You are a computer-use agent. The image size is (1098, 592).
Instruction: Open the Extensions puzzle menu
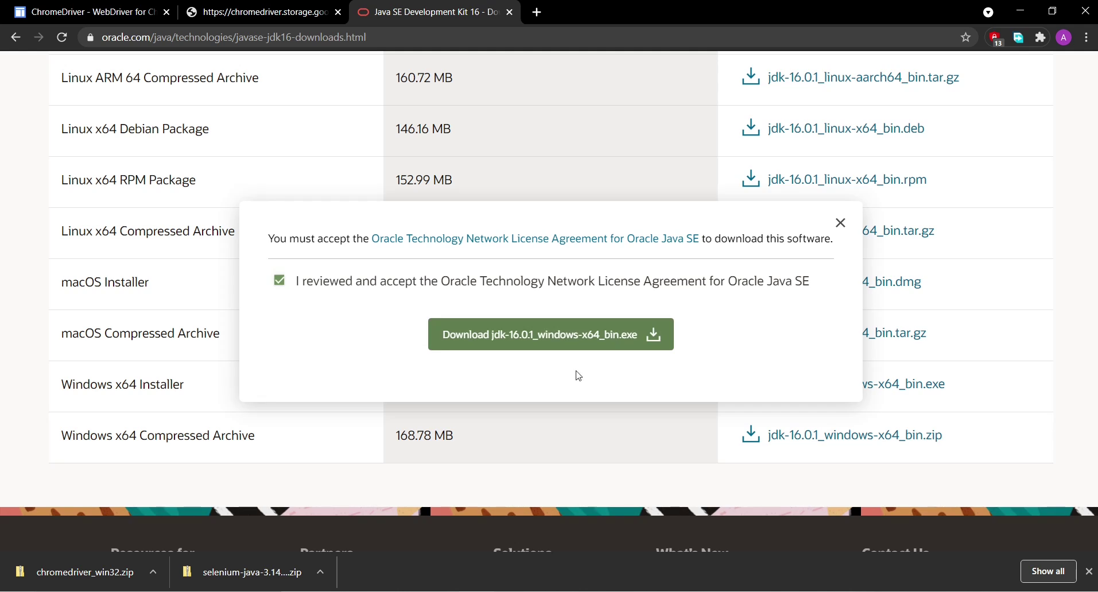[1041, 38]
